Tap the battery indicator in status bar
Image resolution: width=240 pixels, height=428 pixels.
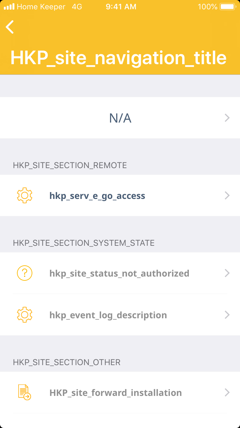[x=227, y=7]
